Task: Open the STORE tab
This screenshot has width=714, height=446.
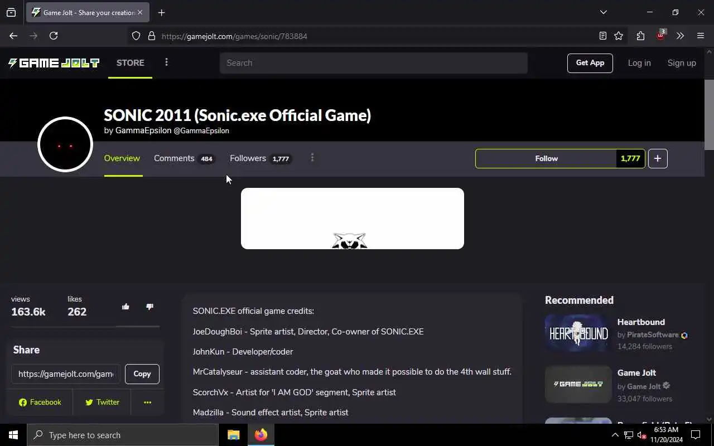Action: point(131,63)
